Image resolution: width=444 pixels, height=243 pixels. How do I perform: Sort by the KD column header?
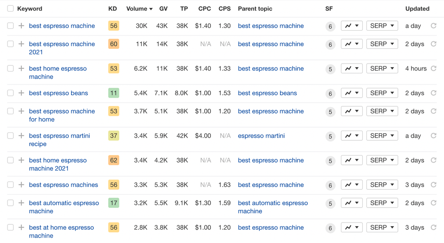tap(112, 9)
